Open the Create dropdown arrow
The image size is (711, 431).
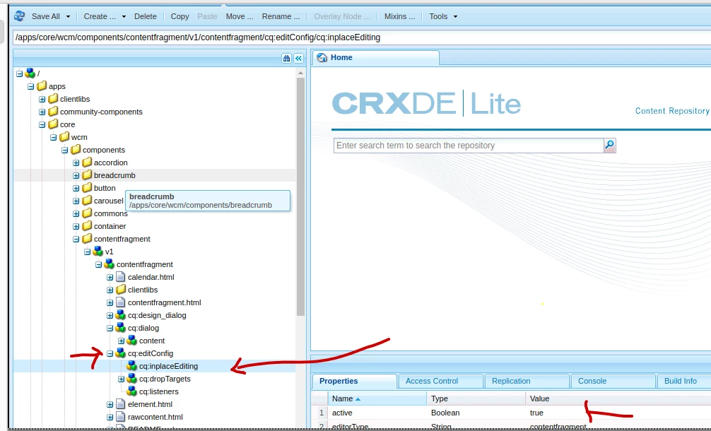click(x=124, y=16)
